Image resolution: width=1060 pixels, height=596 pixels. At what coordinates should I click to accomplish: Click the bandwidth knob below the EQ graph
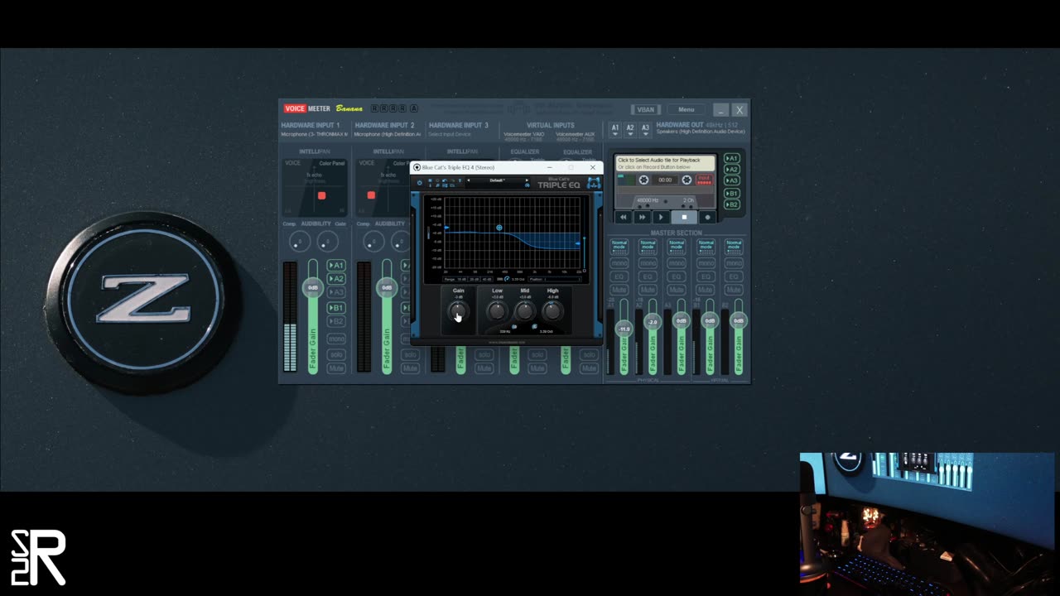pyautogui.click(x=507, y=279)
